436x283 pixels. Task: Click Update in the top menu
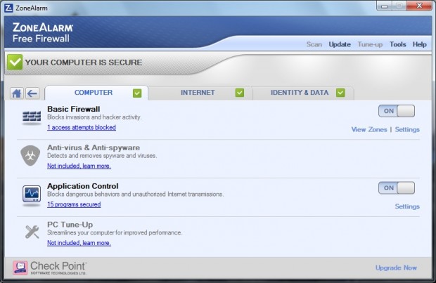pos(340,44)
